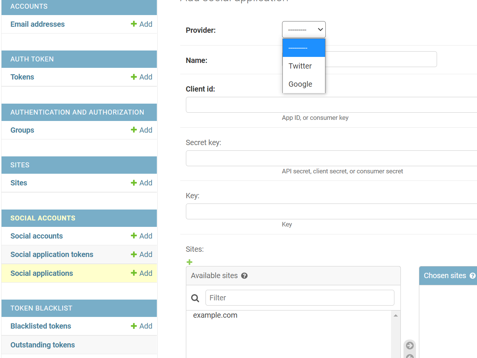Focus the Client id input field
The image size is (477, 358).
[331, 105]
